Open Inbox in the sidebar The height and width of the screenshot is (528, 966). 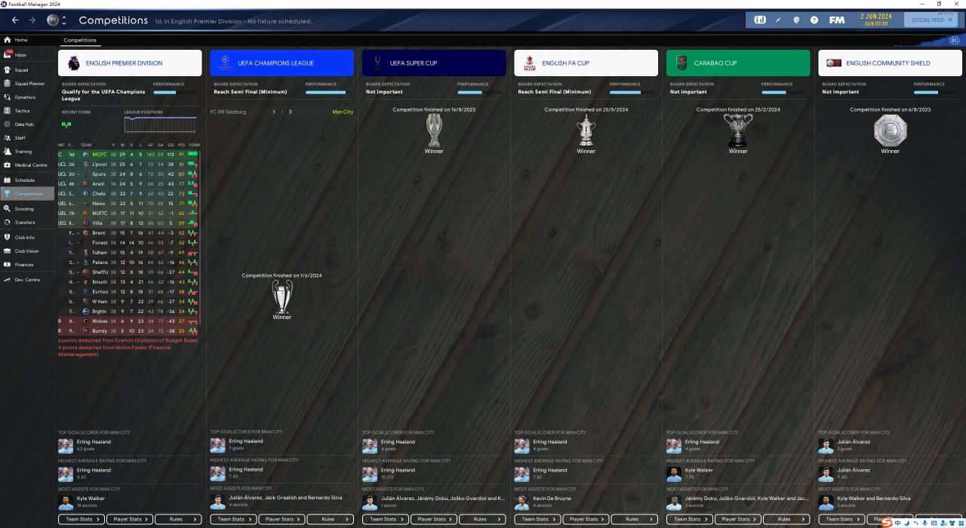tap(28, 55)
